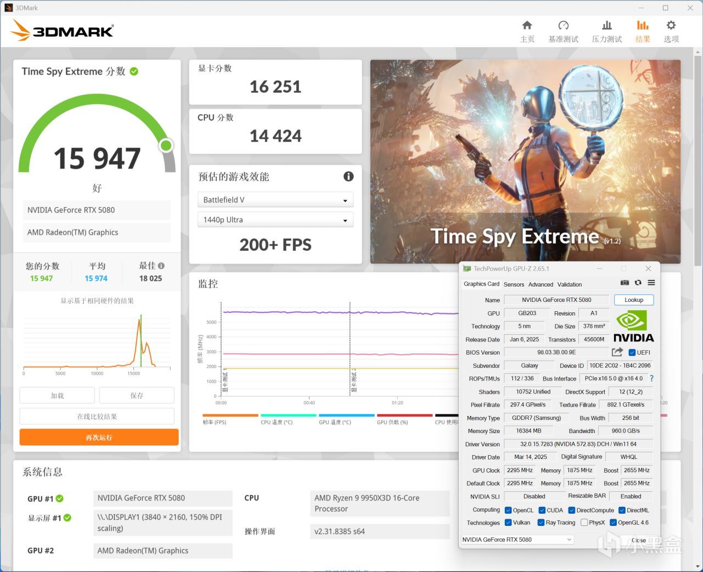Open the 基准测试 benchmarks section
703x572 pixels.
pyautogui.click(x=563, y=31)
